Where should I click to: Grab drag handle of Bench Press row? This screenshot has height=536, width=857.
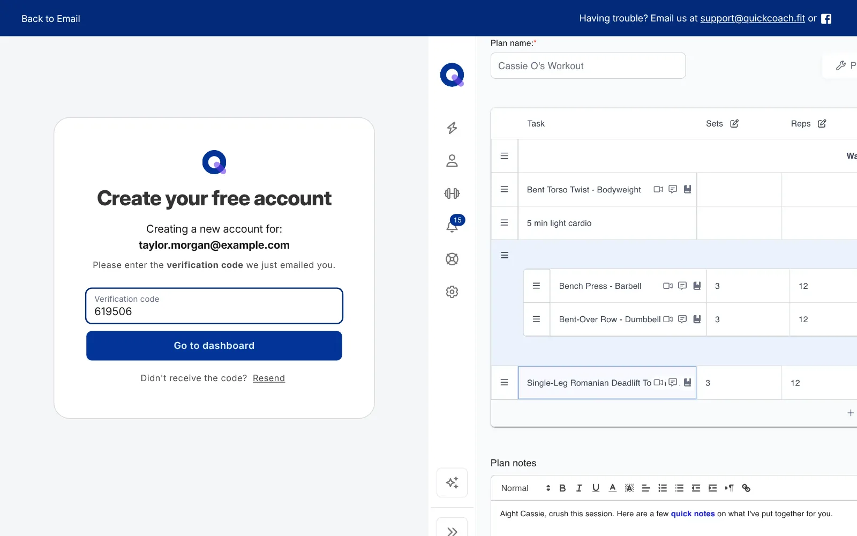coord(536,286)
